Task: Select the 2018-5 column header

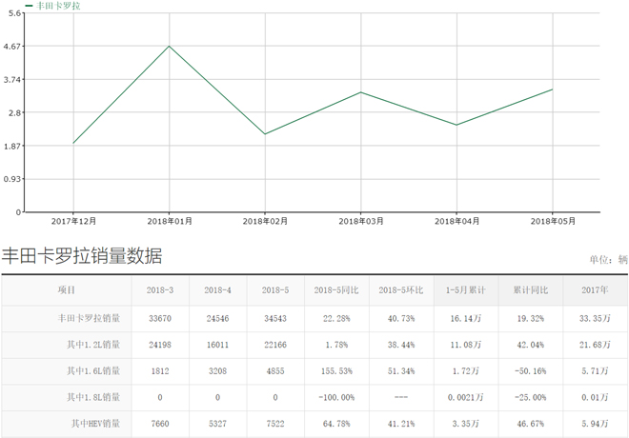Action: pyautogui.click(x=275, y=290)
